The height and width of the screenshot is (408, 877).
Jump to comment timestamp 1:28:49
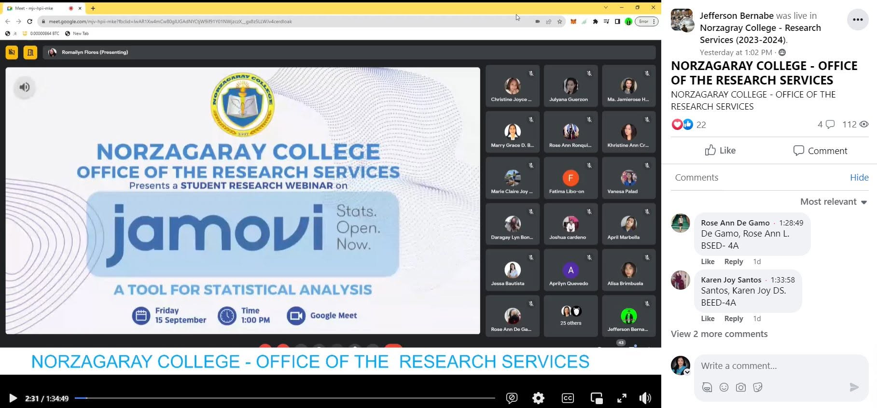click(791, 223)
